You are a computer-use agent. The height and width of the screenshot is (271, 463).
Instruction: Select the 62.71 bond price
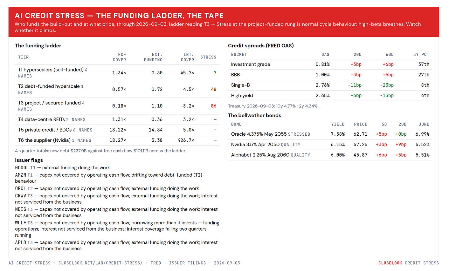[360, 134]
